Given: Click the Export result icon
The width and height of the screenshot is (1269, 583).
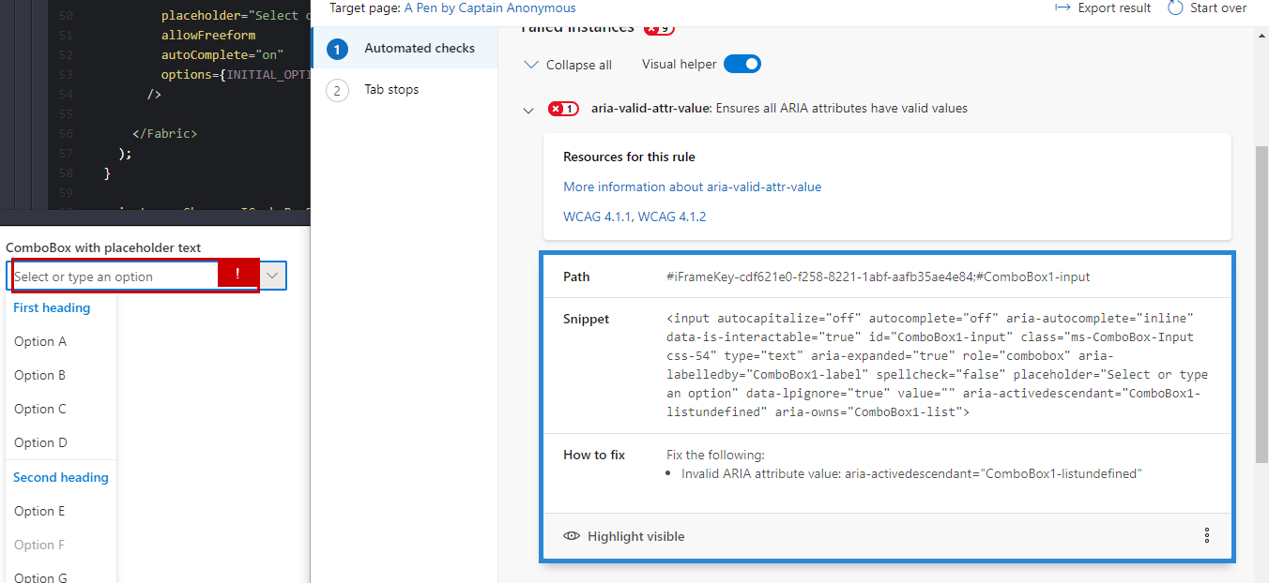Looking at the screenshot, I should click(1062, 7).
